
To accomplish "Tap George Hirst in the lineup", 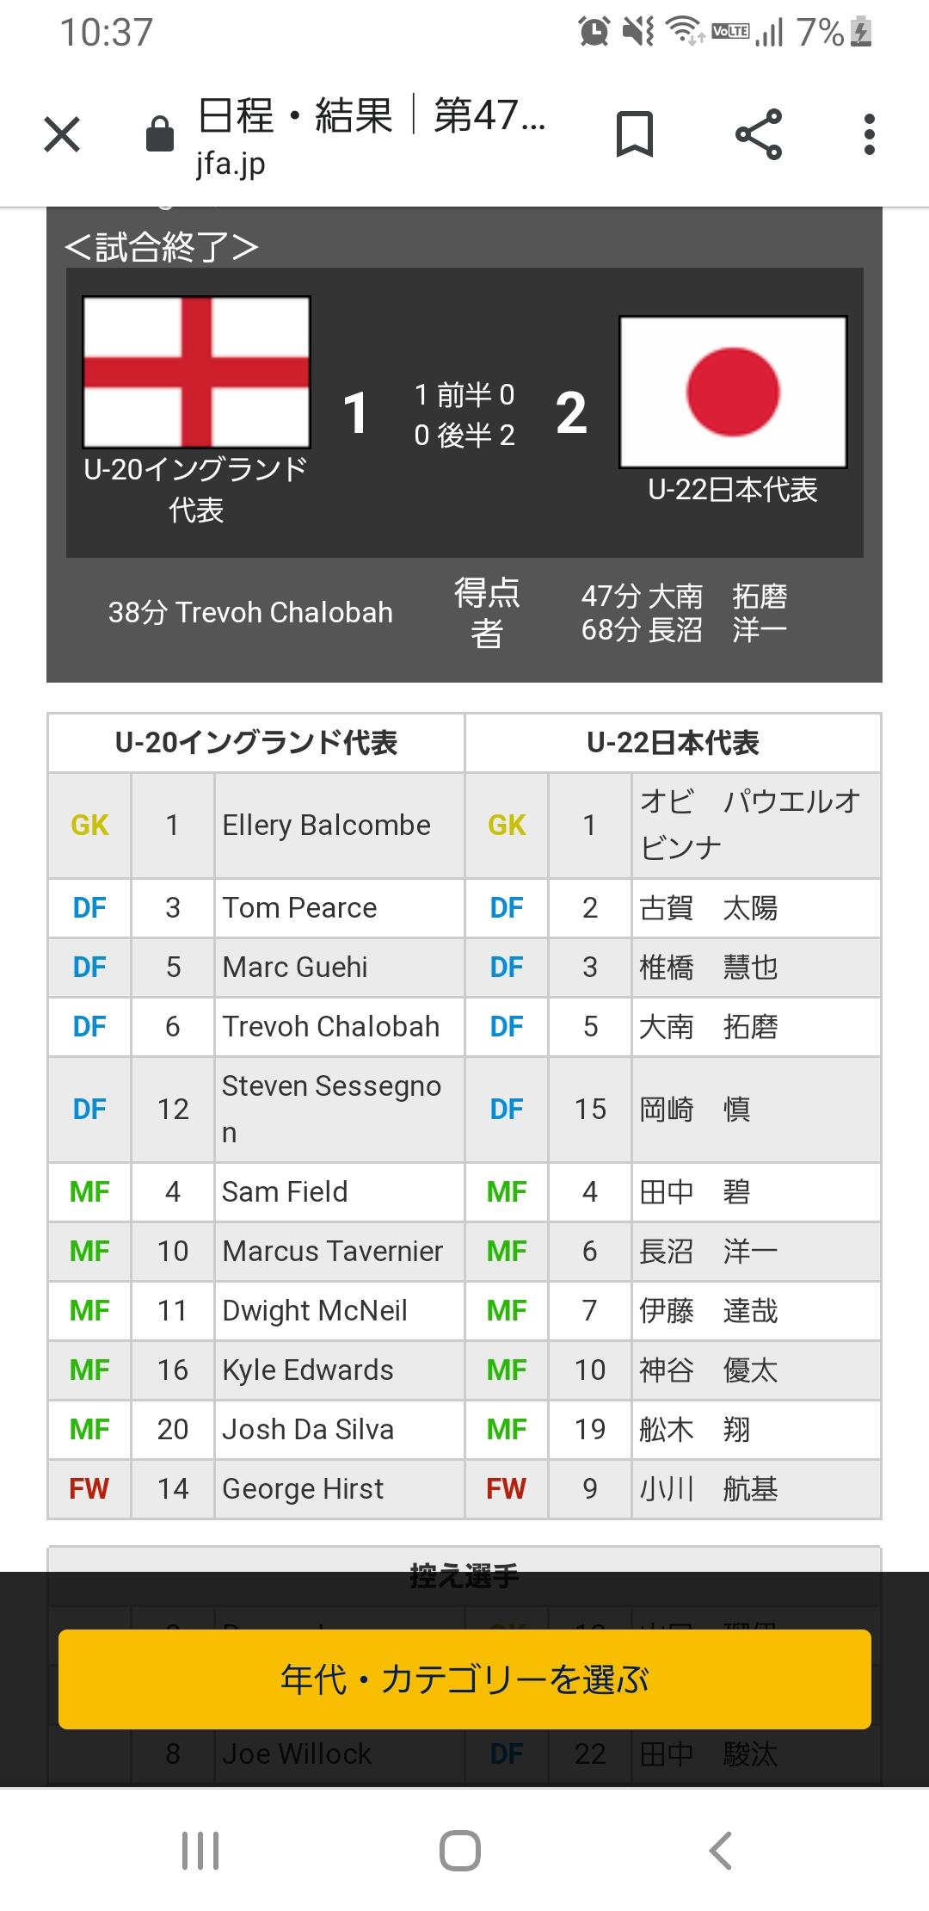I will (303, 1488).
